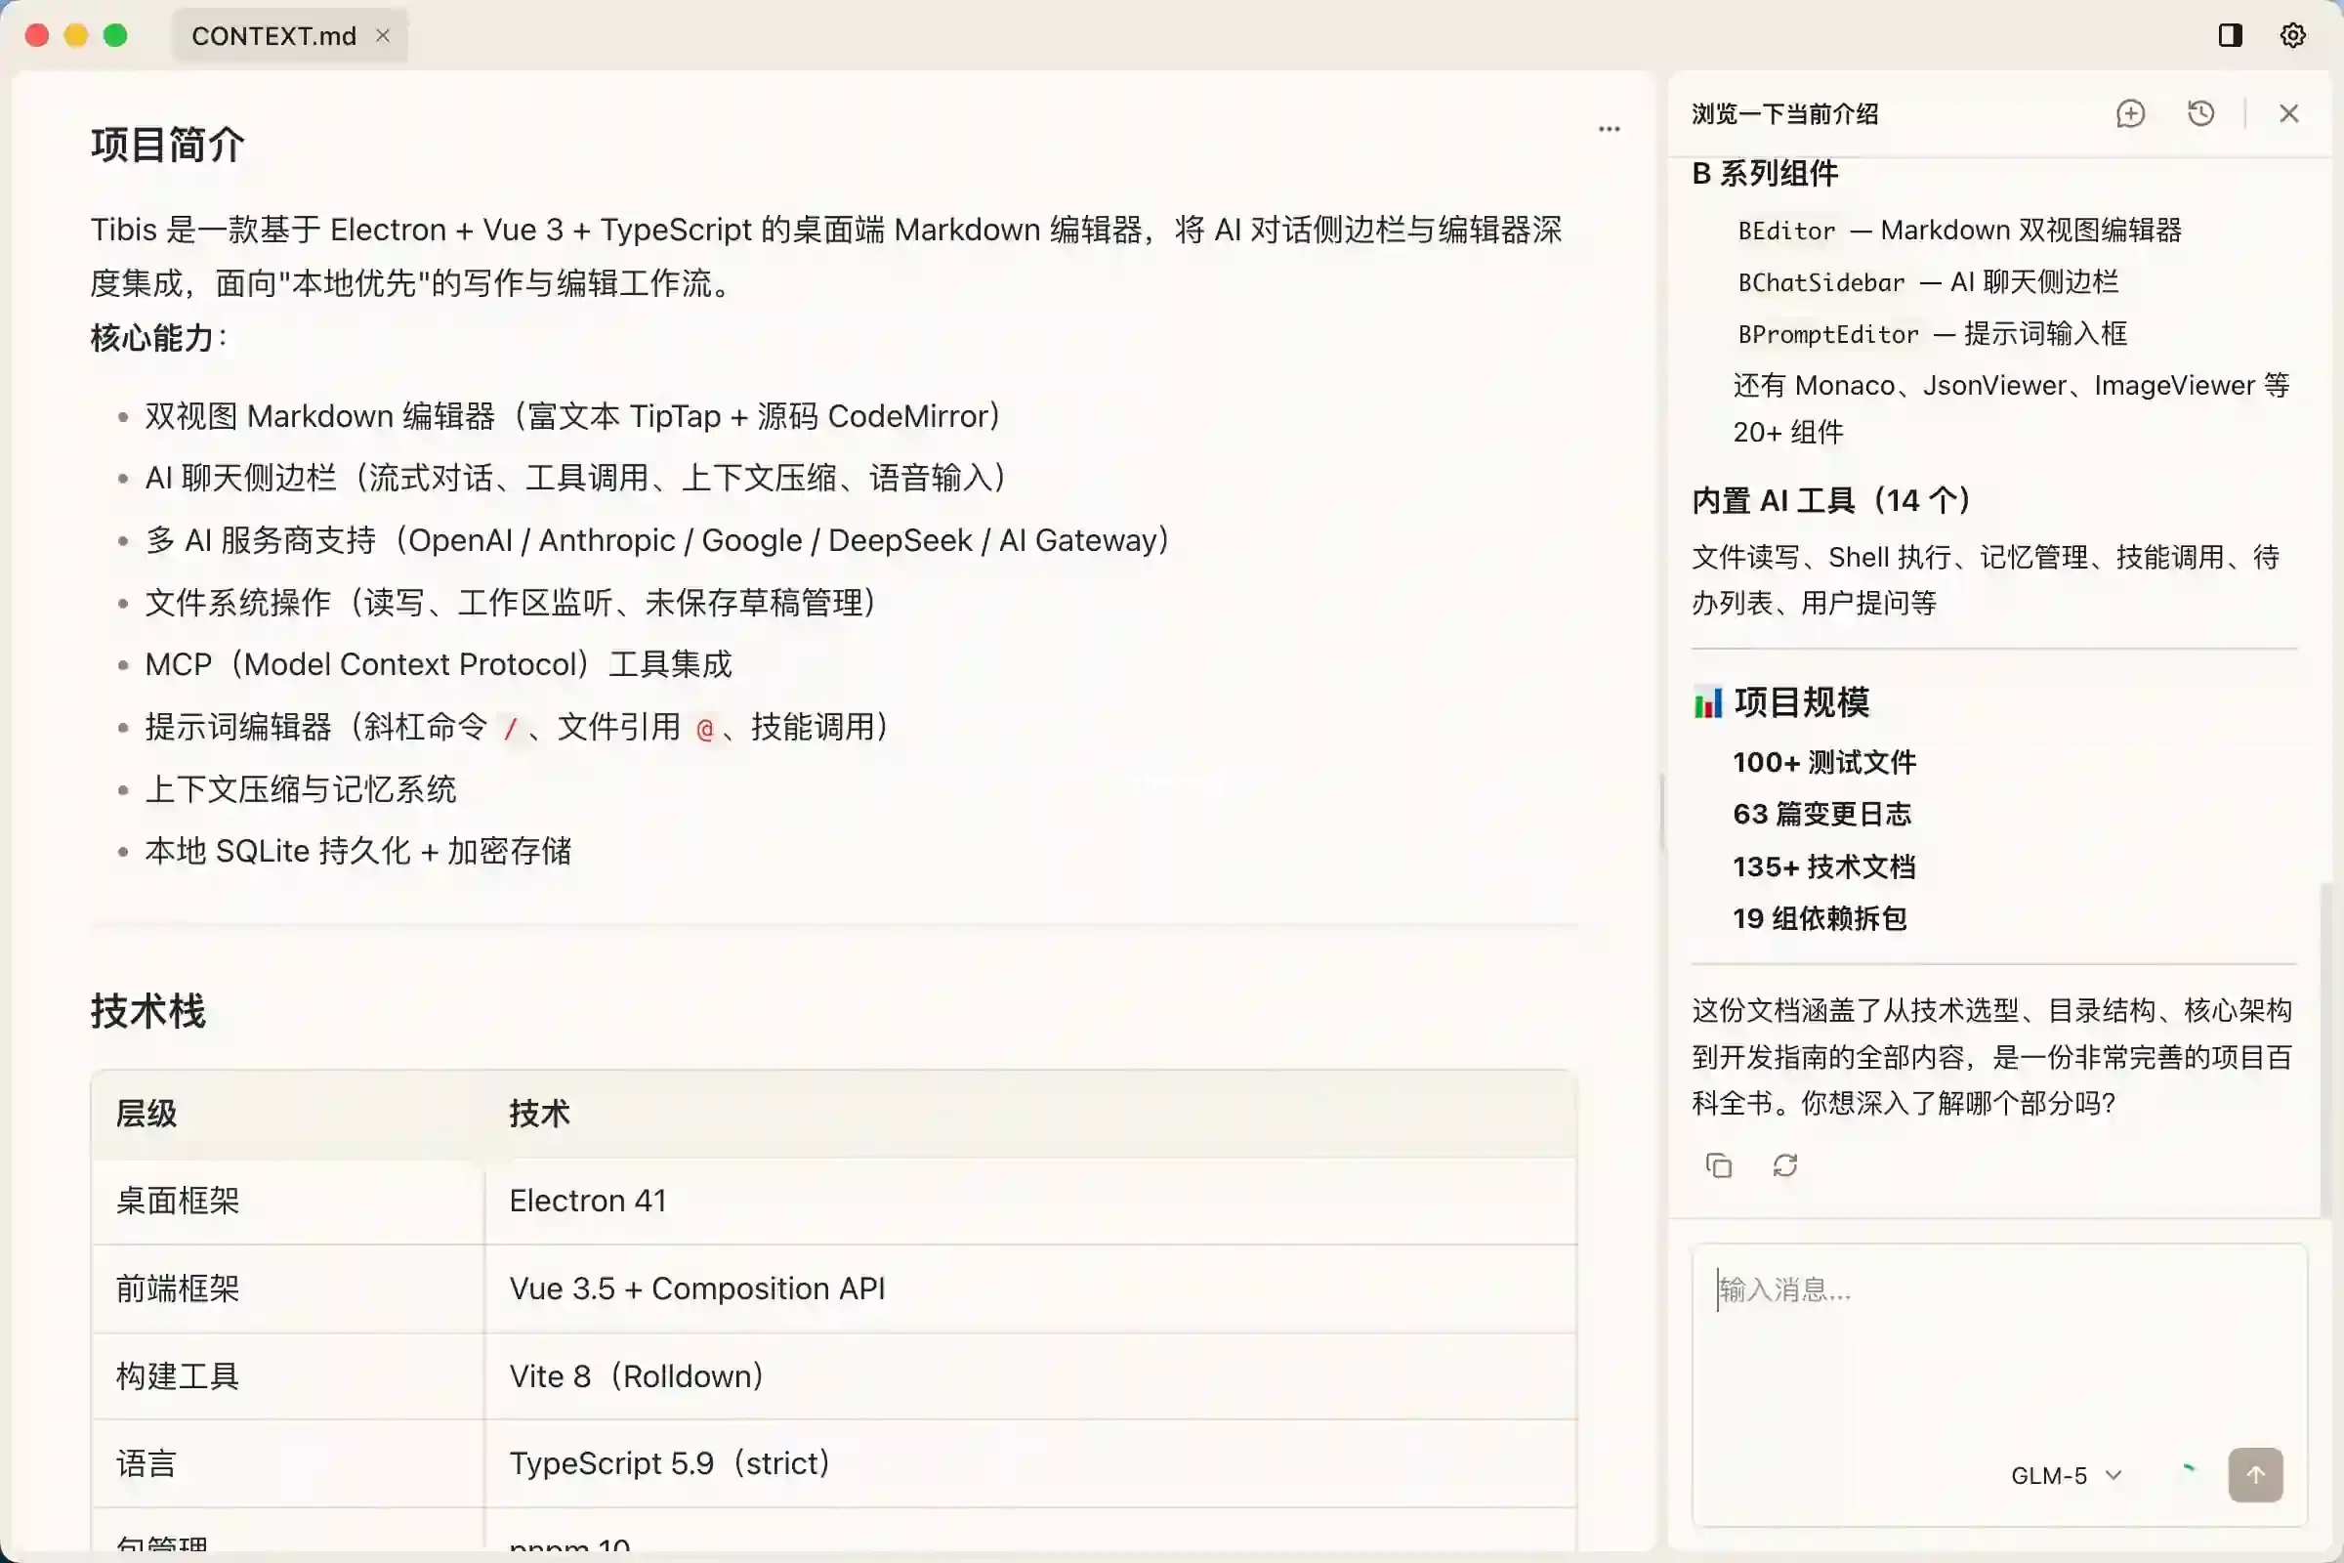The width and height of the screenshot is (2344, 1563).
Task: Click the chat title 浏览一下当前介绍
Action: click(1785, 114)
